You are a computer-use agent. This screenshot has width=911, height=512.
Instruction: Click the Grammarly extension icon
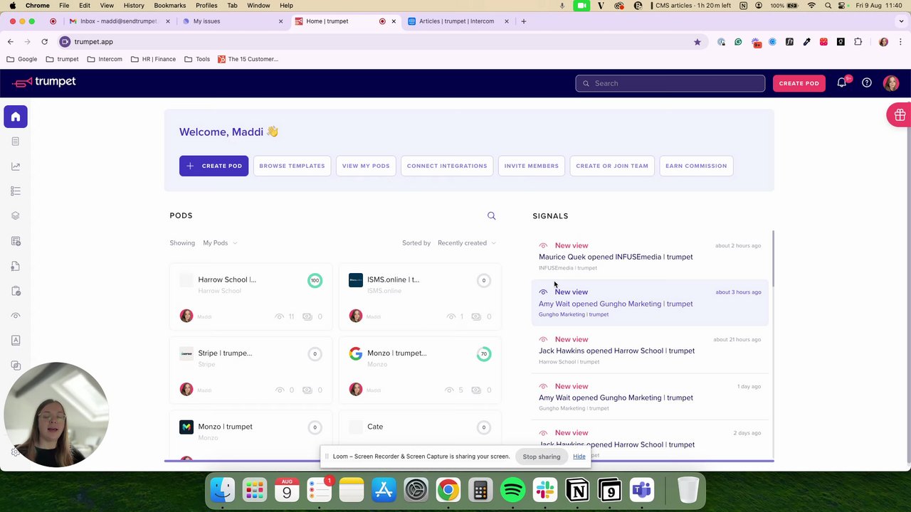tap(738, 42)
